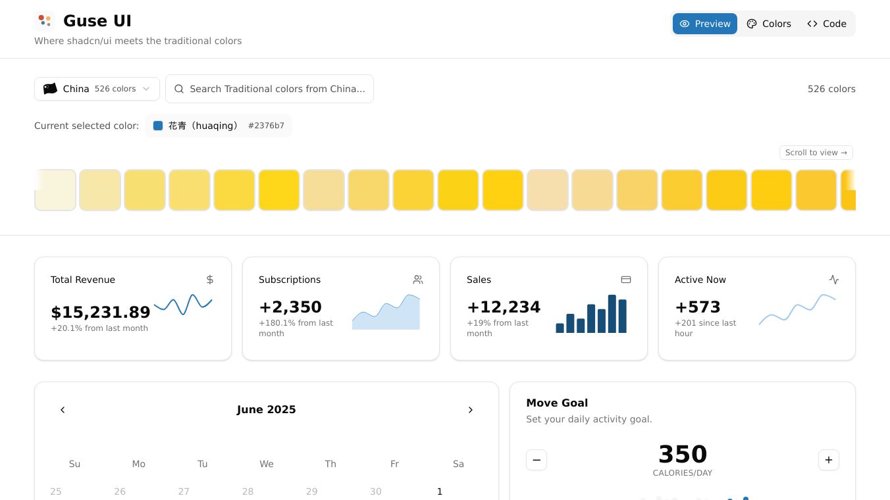The image size is (890, 500).
Task: Click the credit card icon on Sales card
Action: (x=626, y=280)
